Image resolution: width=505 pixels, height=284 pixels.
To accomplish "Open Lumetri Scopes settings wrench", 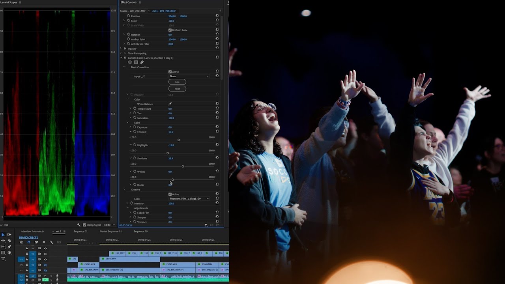I will point(79,225).
